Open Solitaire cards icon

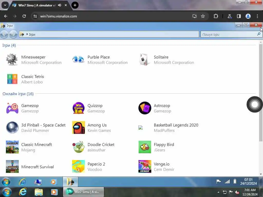click(x=144, y=60)
